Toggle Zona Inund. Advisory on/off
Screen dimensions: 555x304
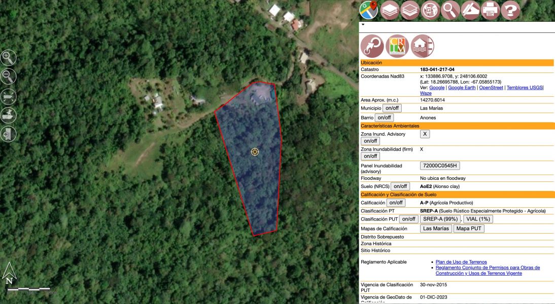[370, 141]
